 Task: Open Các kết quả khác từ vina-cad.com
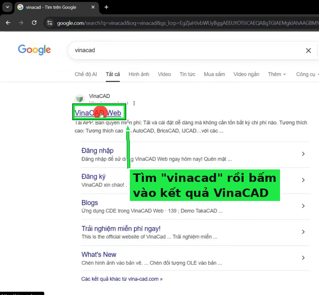122,279
